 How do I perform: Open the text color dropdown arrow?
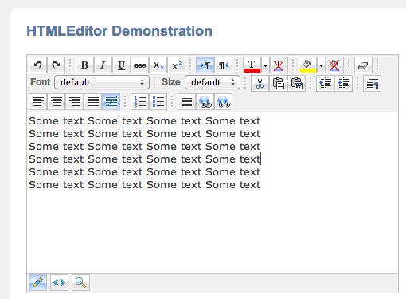(265, 65)
